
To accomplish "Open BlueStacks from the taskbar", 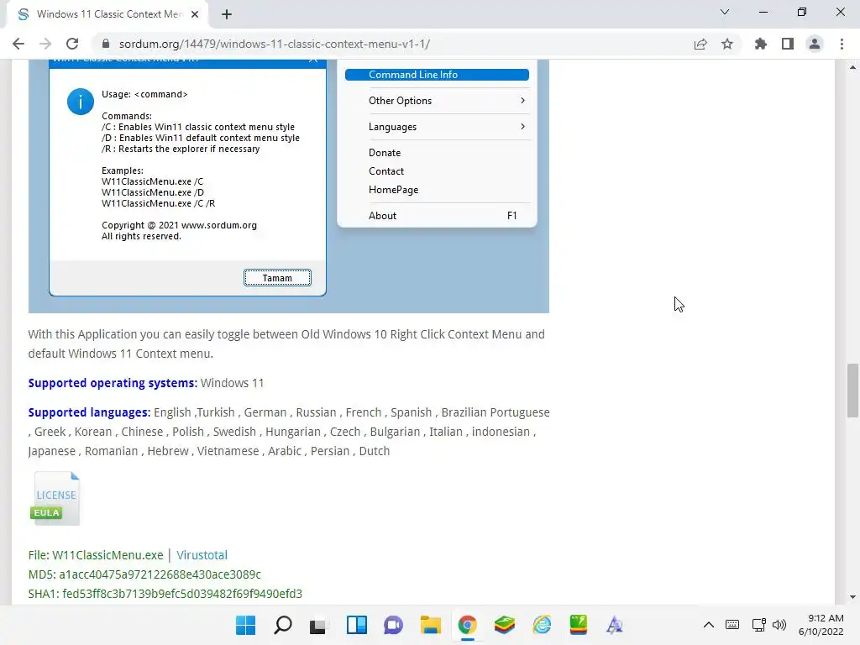I will 505,625.
